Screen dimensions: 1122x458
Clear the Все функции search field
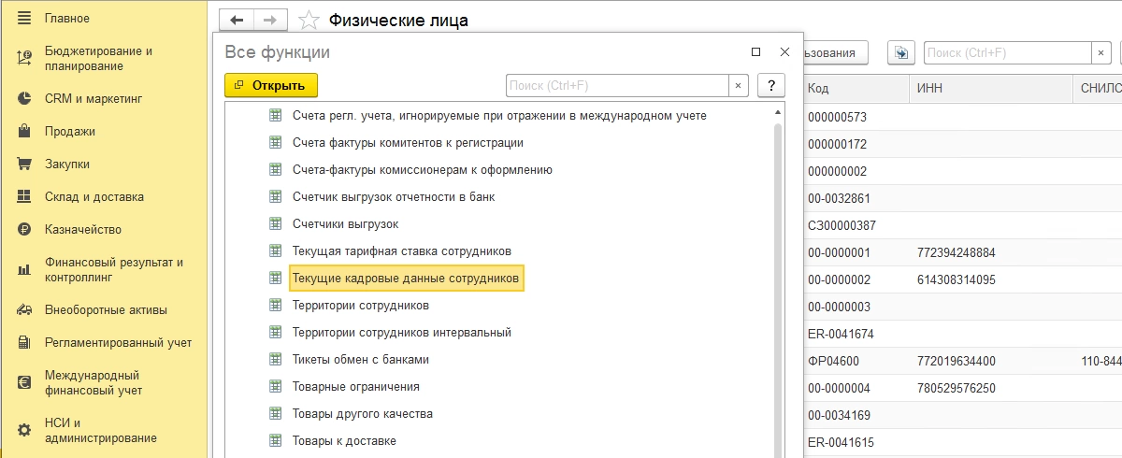click(x=738, y=85)
